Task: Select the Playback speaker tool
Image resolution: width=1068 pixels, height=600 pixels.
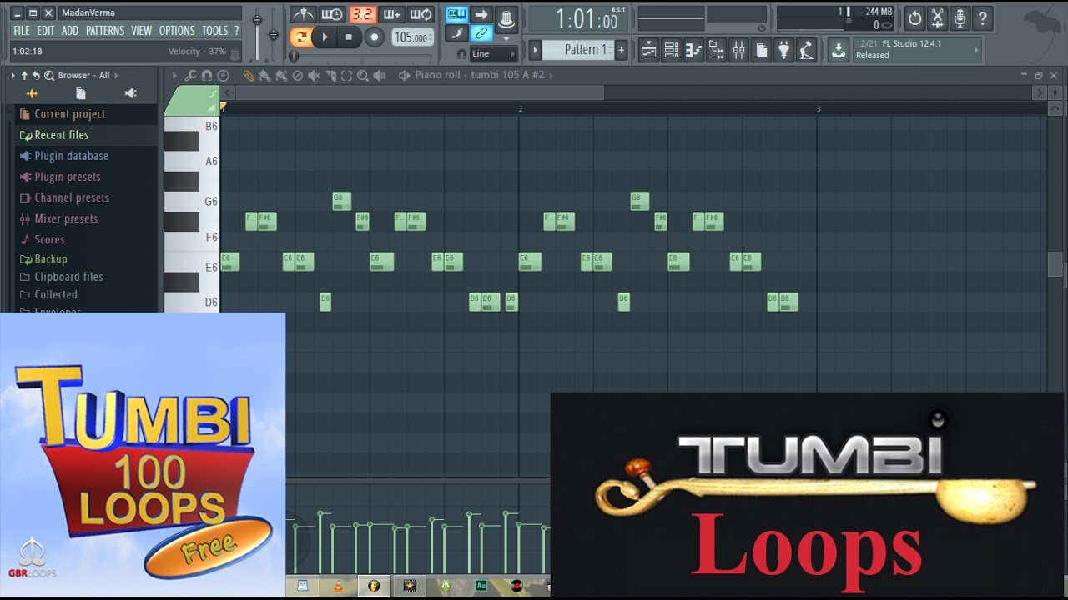Action: tap(379, 75)
